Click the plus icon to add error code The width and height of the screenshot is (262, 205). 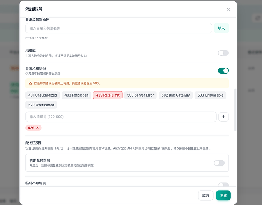(x=223, y=117)
